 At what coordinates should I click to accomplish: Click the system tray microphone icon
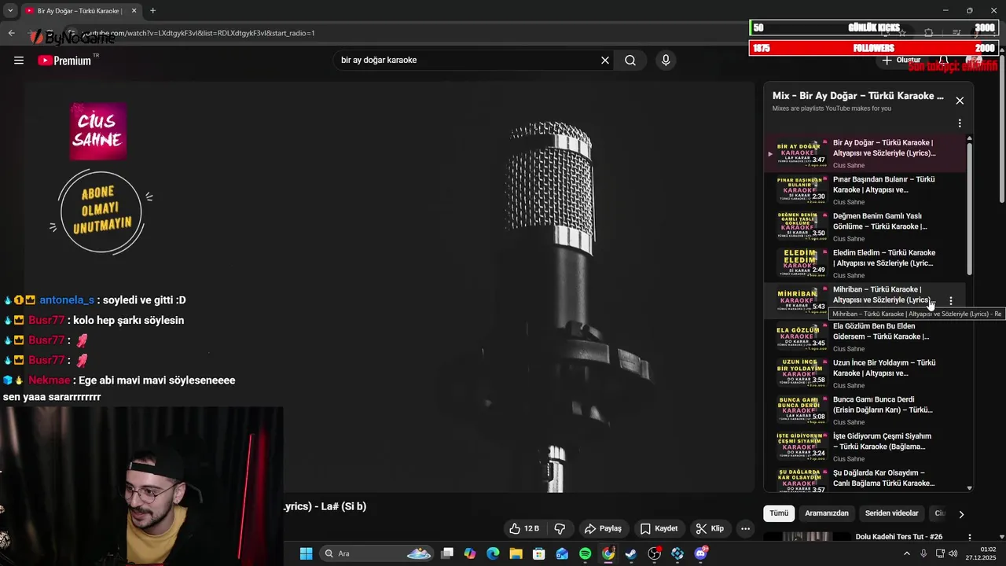(x=923, y=553)
